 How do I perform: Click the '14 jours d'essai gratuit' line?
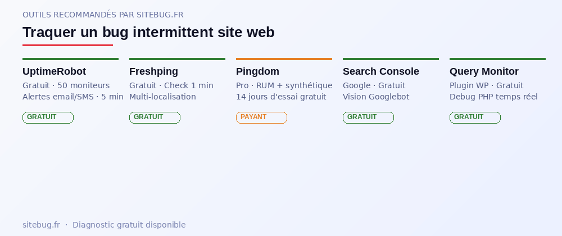pyautogui.click(x=281, y=97)
